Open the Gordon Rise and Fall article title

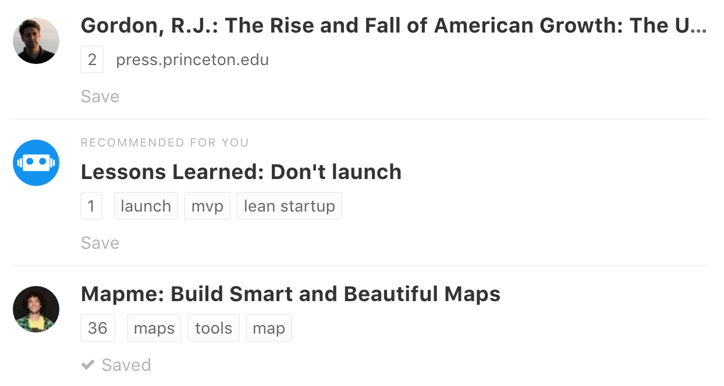393,26
